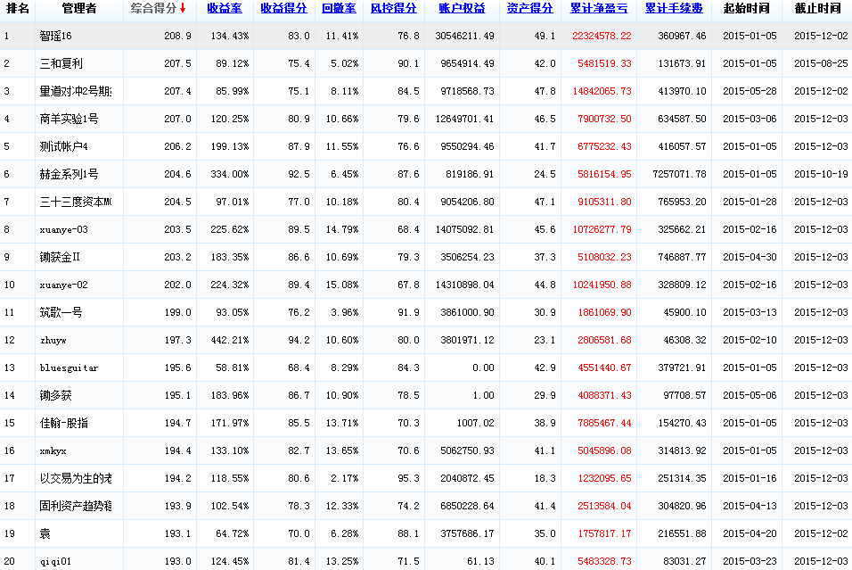The image size is (852, 570).
Task: Click the net profit figure 2513584.04
Action: tap(605, 507)
